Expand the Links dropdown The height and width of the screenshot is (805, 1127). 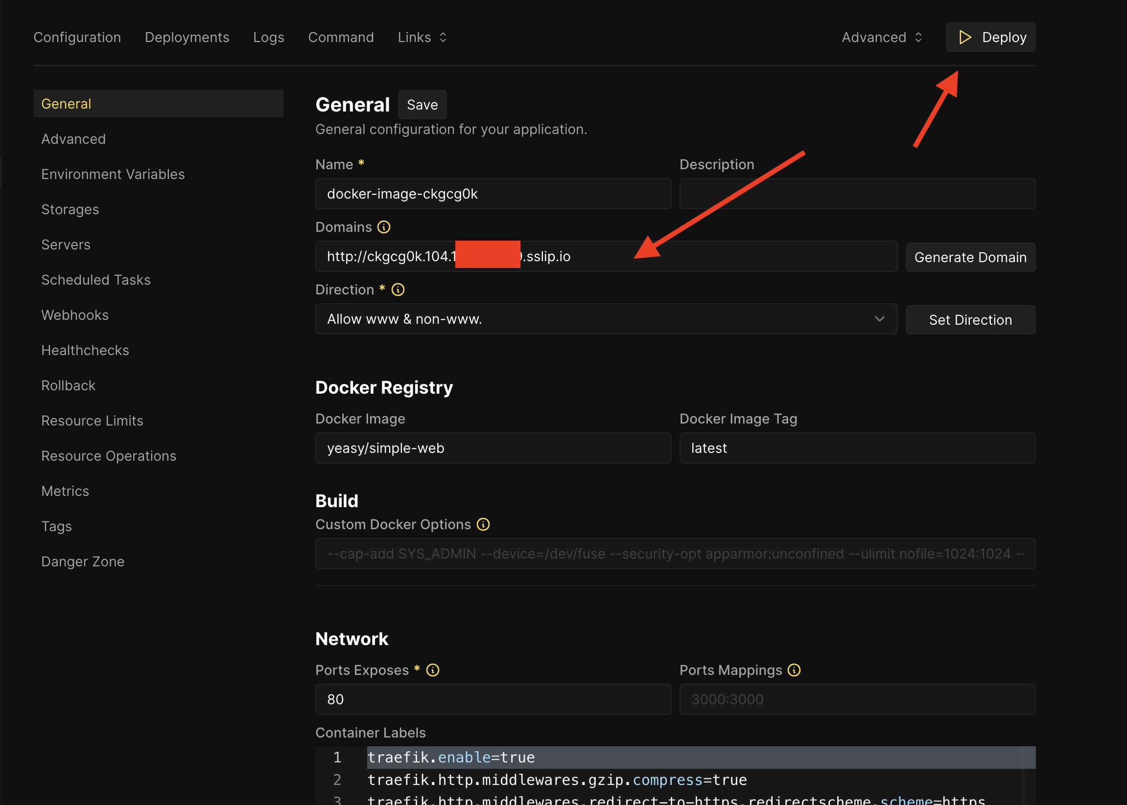423,37
